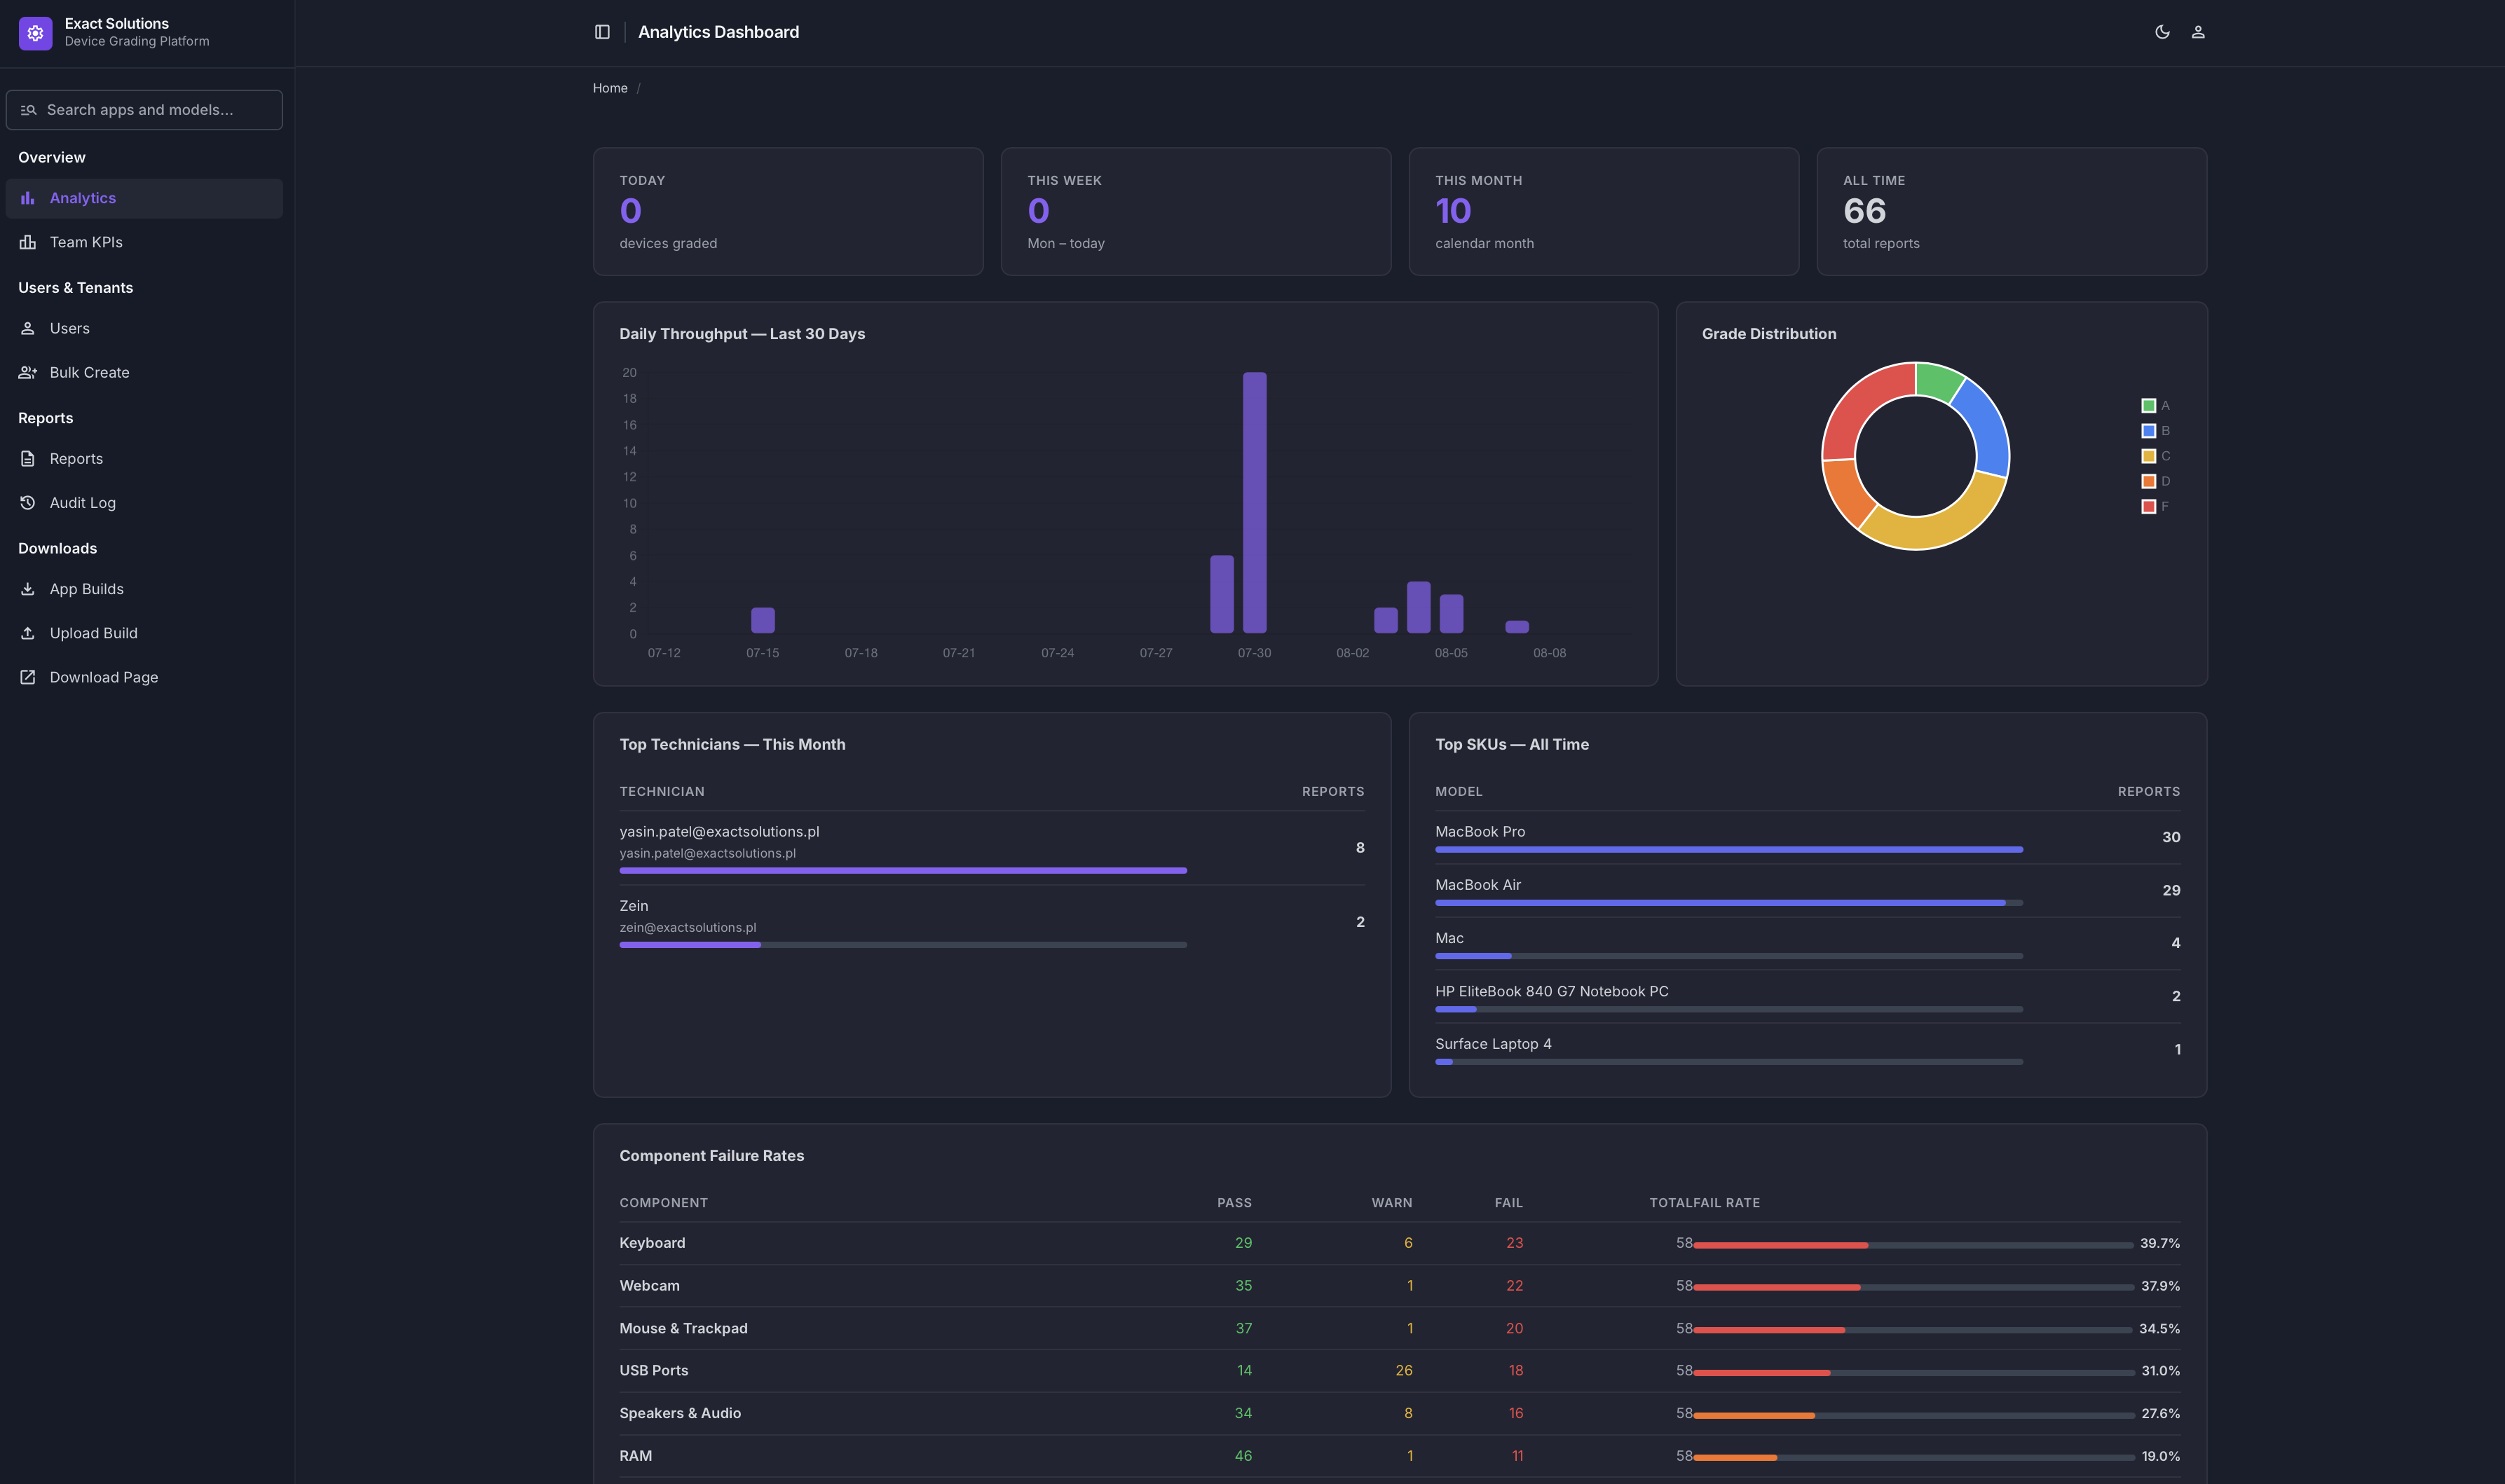This screenshot has height=1484, width=2505.
Task: Open Team KPIs in the sidebar
Action: pos(144,242)
